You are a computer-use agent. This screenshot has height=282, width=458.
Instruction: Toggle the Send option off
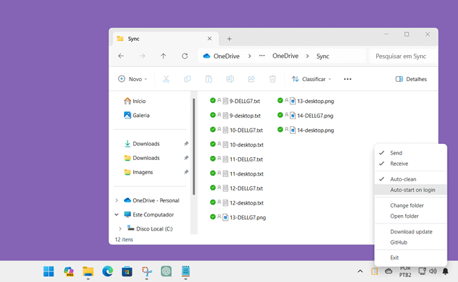coord(396,153)
